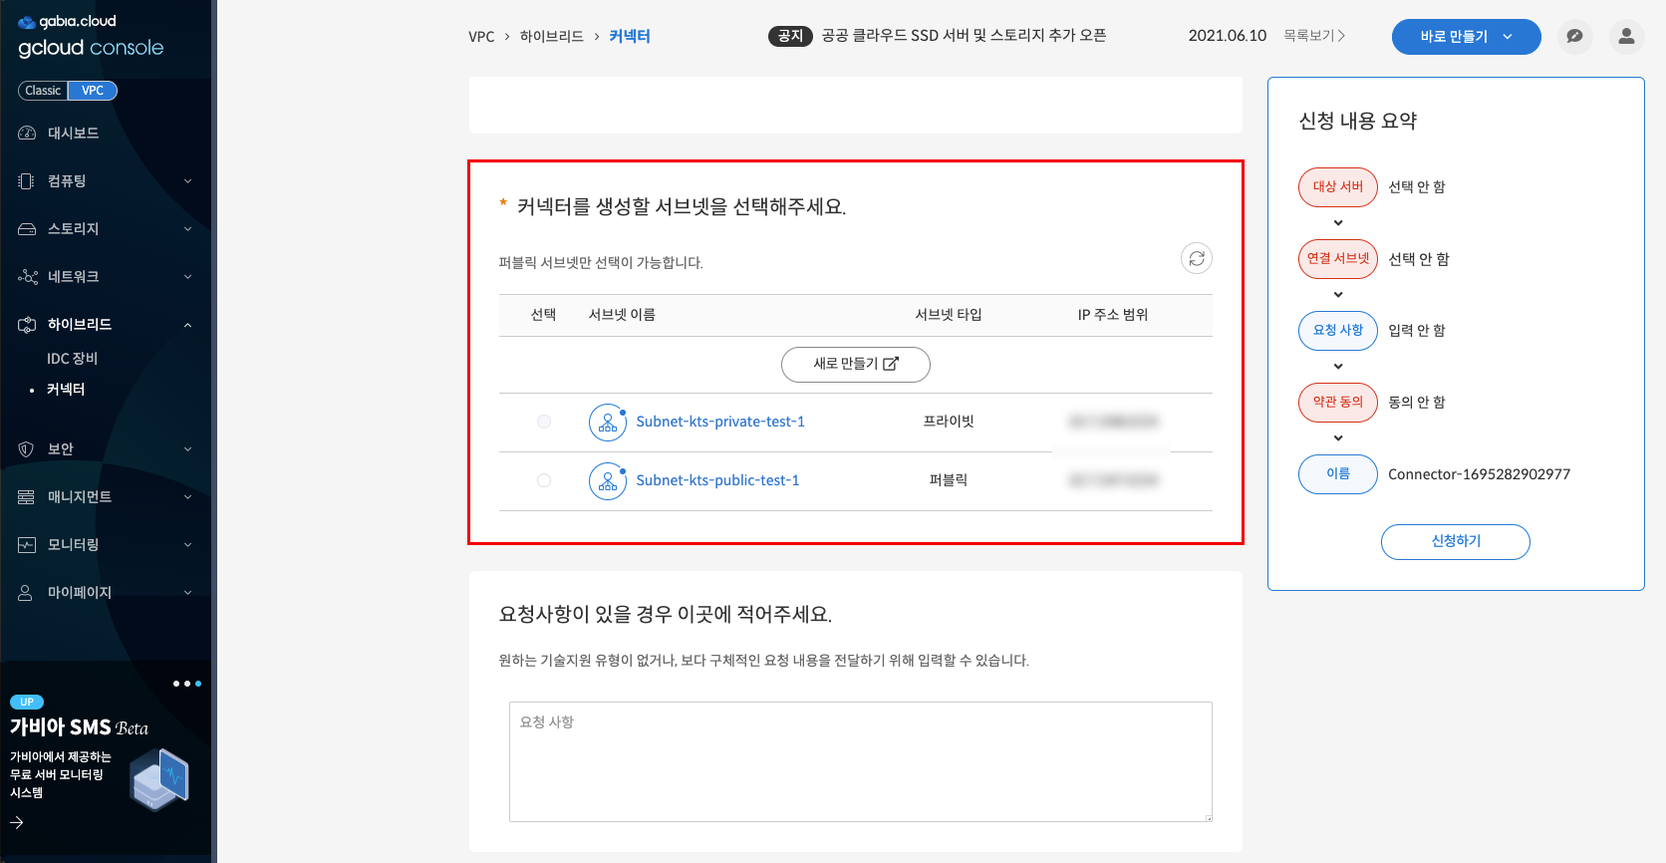Viewport: 1666px width, 863px height.
Task: Open the user account profile icon
Action: click(1626, 37)
